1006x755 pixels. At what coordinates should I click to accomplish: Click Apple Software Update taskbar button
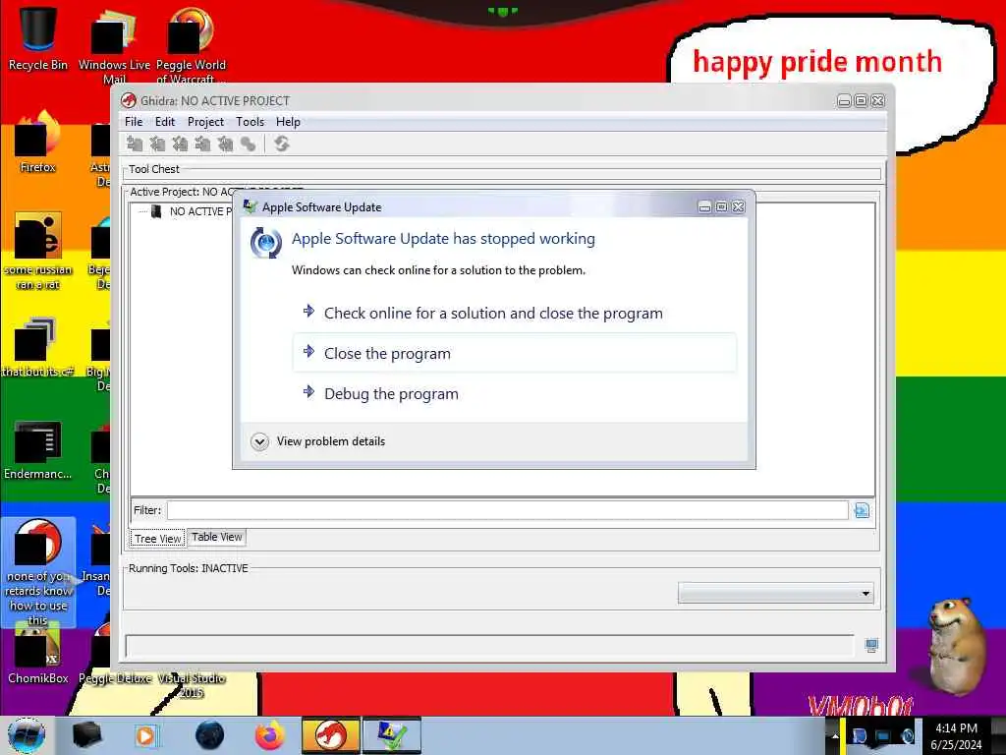click(x=391, y=735)
